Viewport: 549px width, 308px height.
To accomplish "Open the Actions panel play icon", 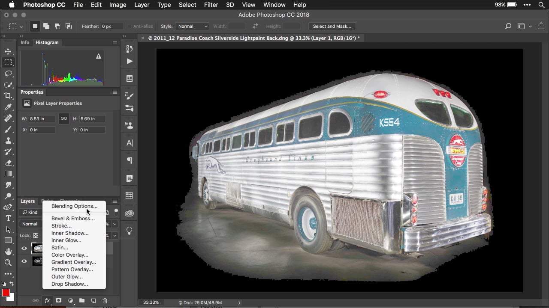I will (129, 61).
